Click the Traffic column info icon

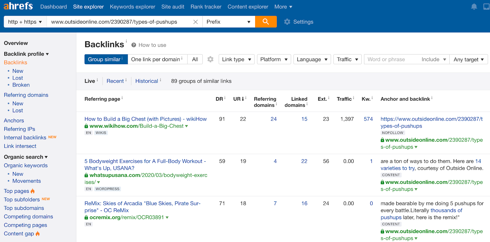tap(353, 98)
